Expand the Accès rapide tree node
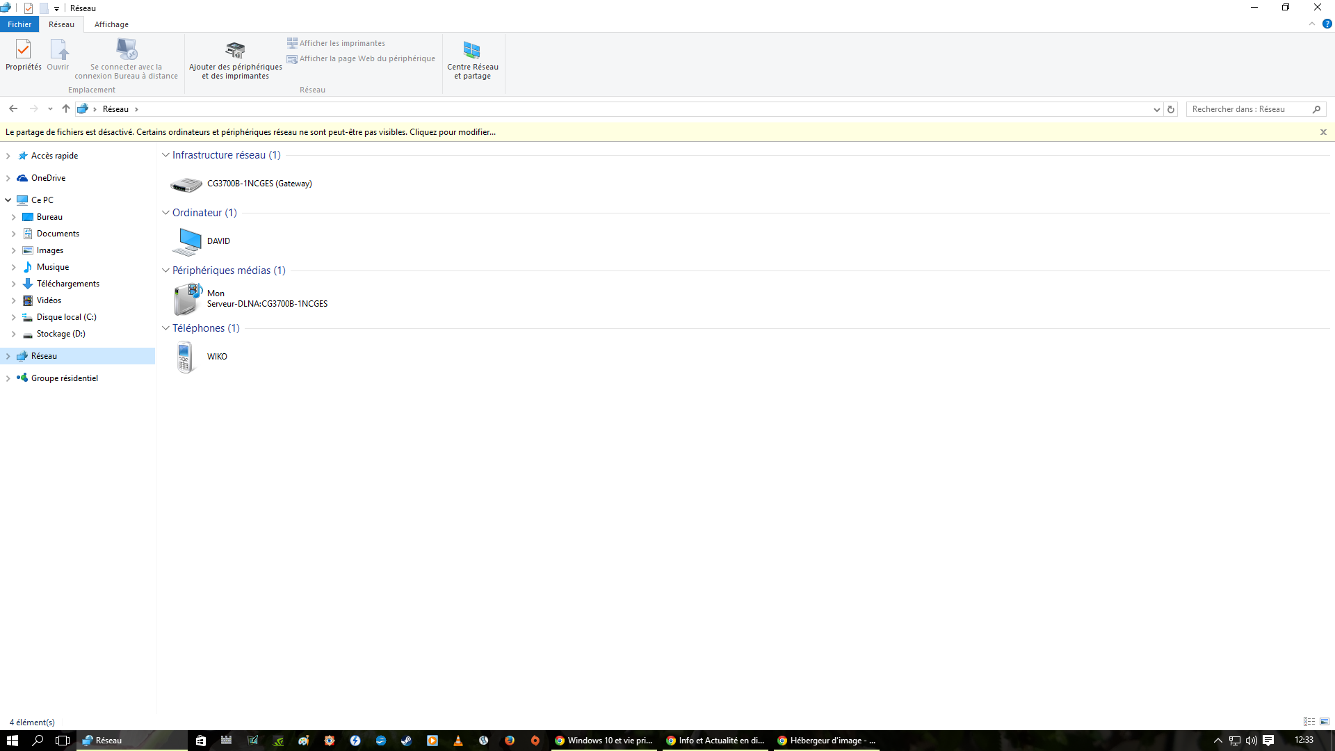 8,156
